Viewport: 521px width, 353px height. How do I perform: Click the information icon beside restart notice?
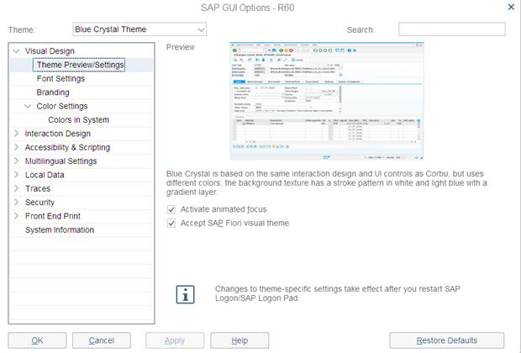(185, 295)
